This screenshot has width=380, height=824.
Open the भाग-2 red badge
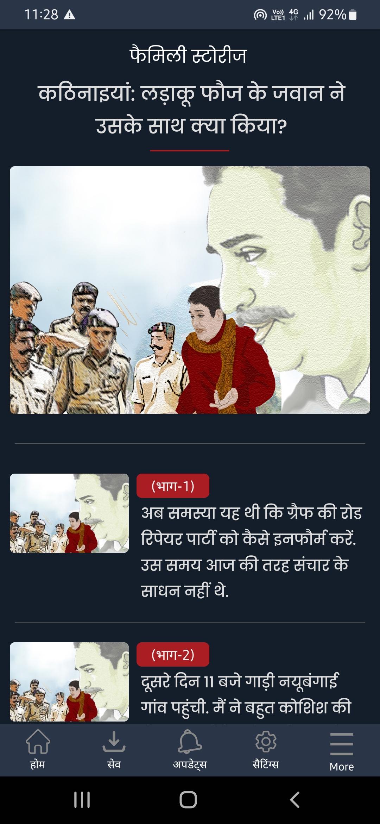pos(173,654)
